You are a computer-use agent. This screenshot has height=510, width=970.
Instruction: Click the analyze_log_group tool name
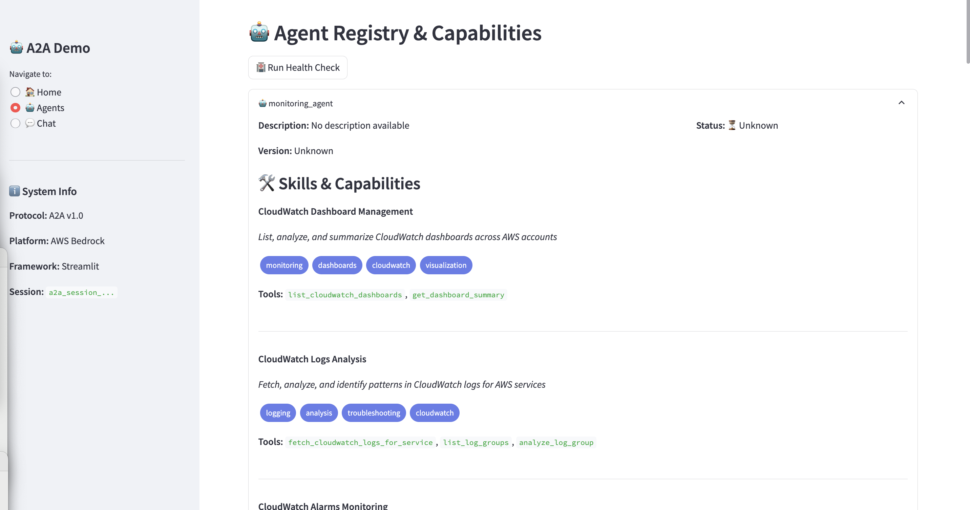pyautogui.click(x=556, y=442)
